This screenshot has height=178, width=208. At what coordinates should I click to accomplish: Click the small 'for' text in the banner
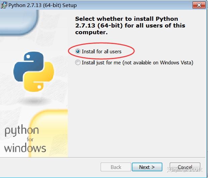pos(31,139)
